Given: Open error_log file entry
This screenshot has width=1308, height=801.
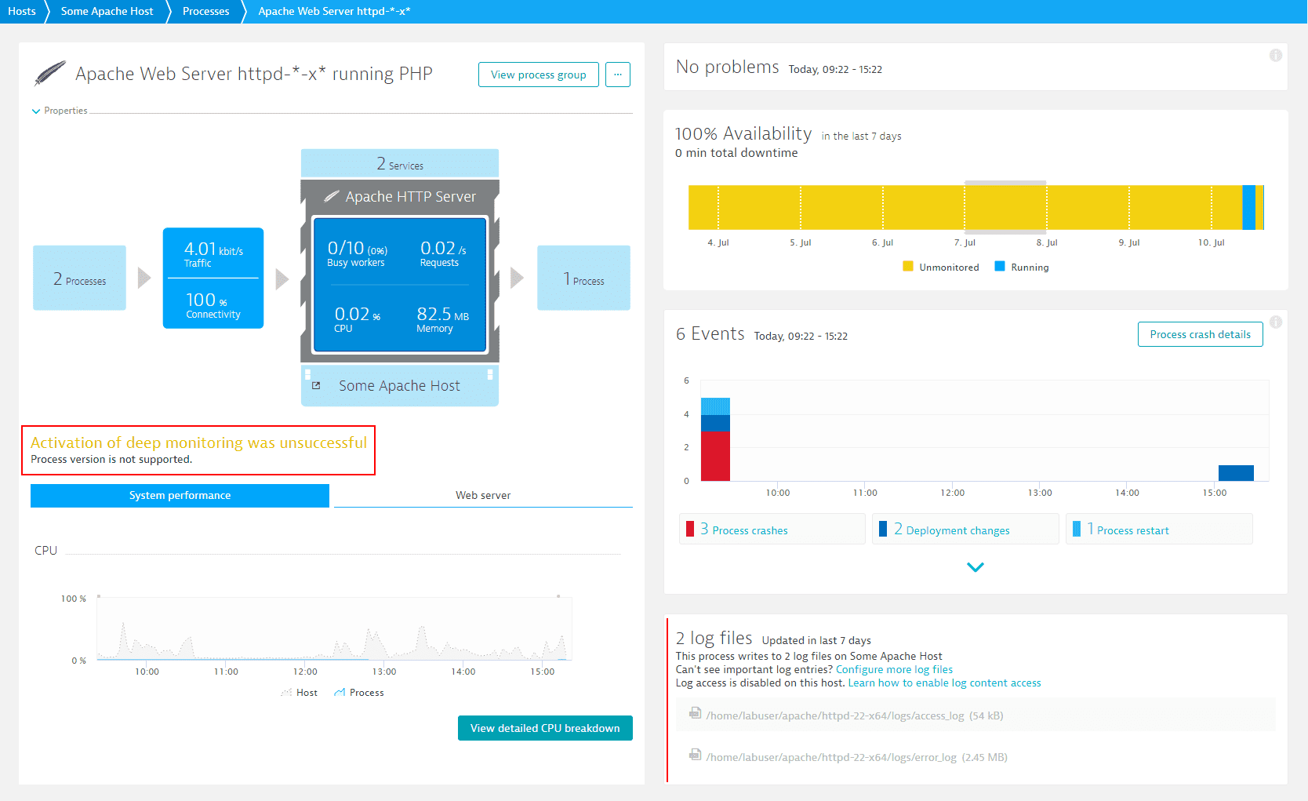Looking at the screenshot, I should point(976,757).
